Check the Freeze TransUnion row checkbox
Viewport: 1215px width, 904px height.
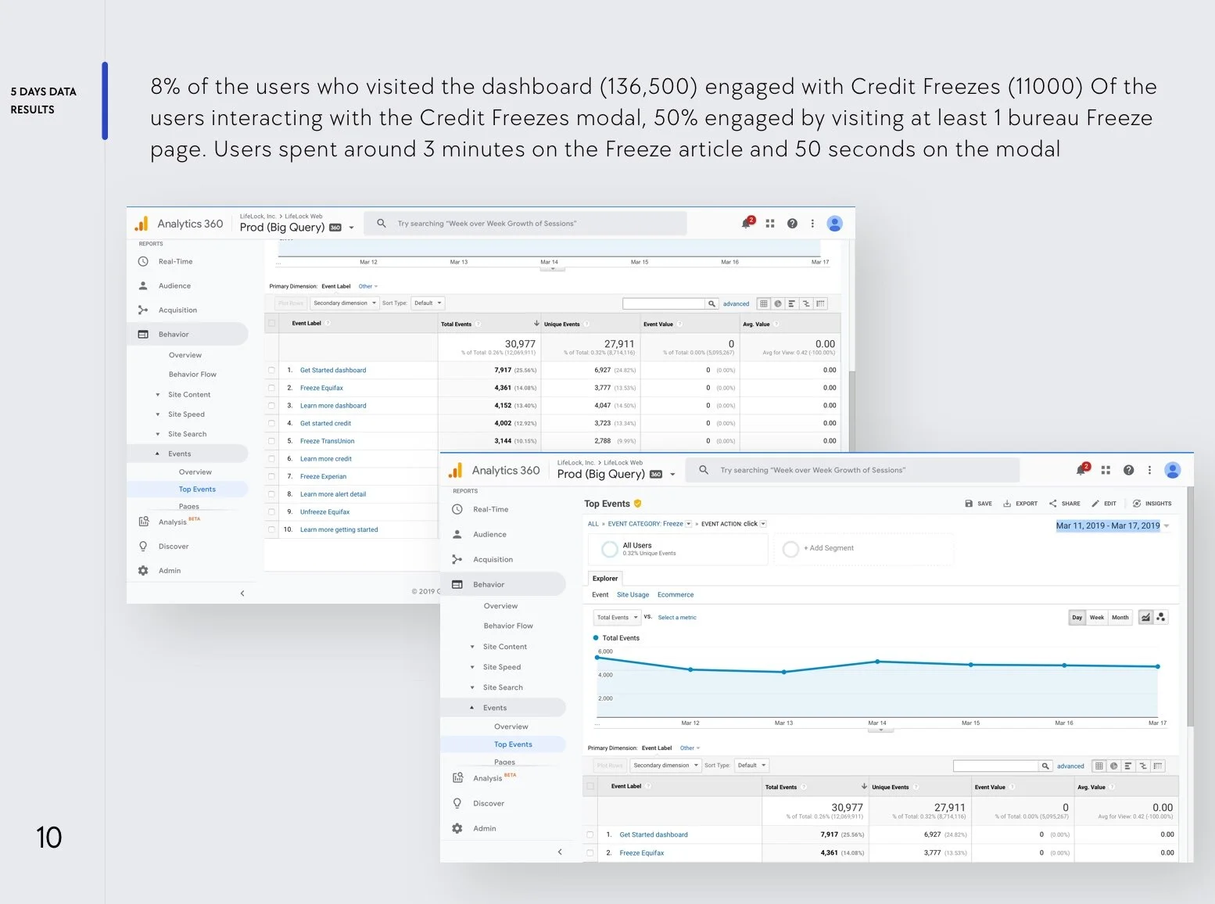pos(271,441)
